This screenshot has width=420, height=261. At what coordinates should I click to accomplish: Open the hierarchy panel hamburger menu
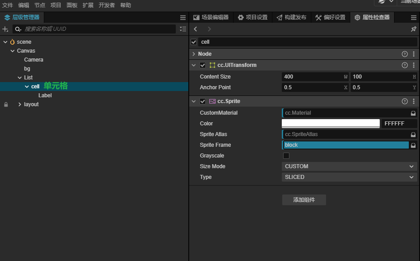click(x=183, y=17)
